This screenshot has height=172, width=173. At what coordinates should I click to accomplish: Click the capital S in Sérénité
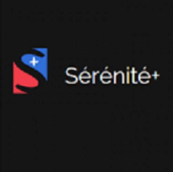(x=71, y=76)
